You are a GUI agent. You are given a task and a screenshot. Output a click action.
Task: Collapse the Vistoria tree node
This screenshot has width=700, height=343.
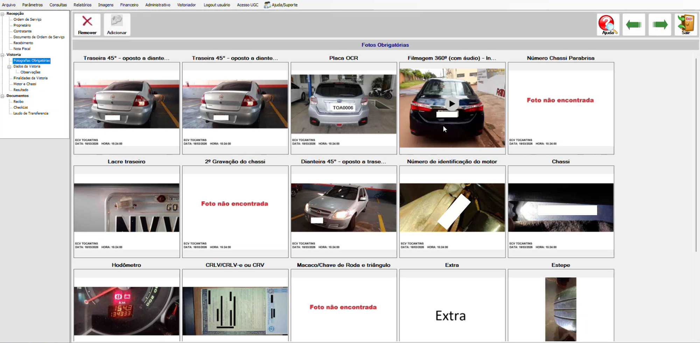(x=2, y=55)
